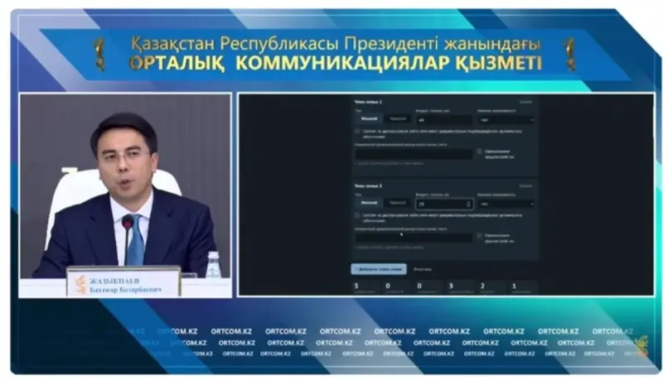This screenshot has height=380, width=663.
Task: Focus the age field of family member 2
Action: point(444,120)
